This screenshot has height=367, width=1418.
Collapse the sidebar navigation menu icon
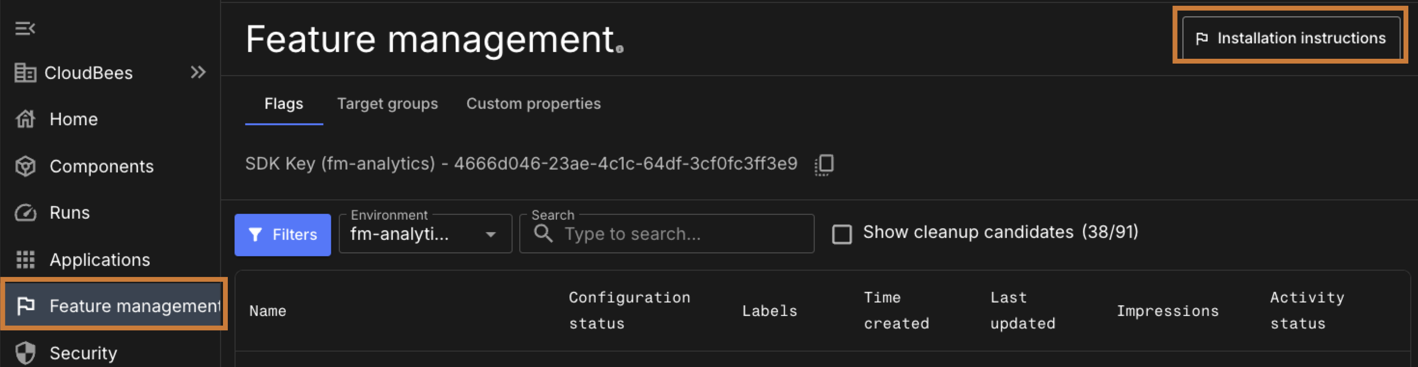click(x=25, y=28)
